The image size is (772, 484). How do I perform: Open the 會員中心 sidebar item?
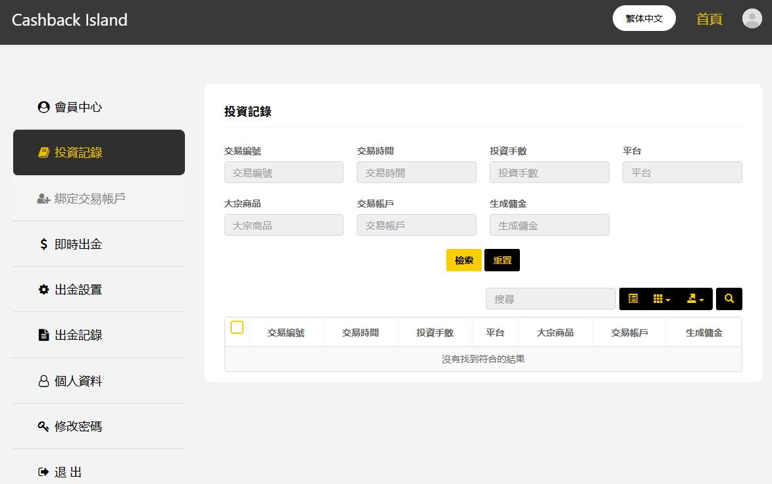[99, 107]
